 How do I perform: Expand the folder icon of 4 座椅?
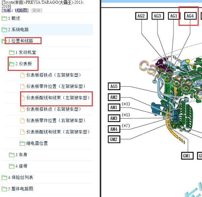tap(12, 166)
